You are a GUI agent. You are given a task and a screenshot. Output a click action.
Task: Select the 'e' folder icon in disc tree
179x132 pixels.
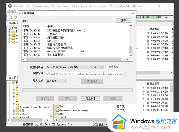pyautogui.click(x=13, y=35)
